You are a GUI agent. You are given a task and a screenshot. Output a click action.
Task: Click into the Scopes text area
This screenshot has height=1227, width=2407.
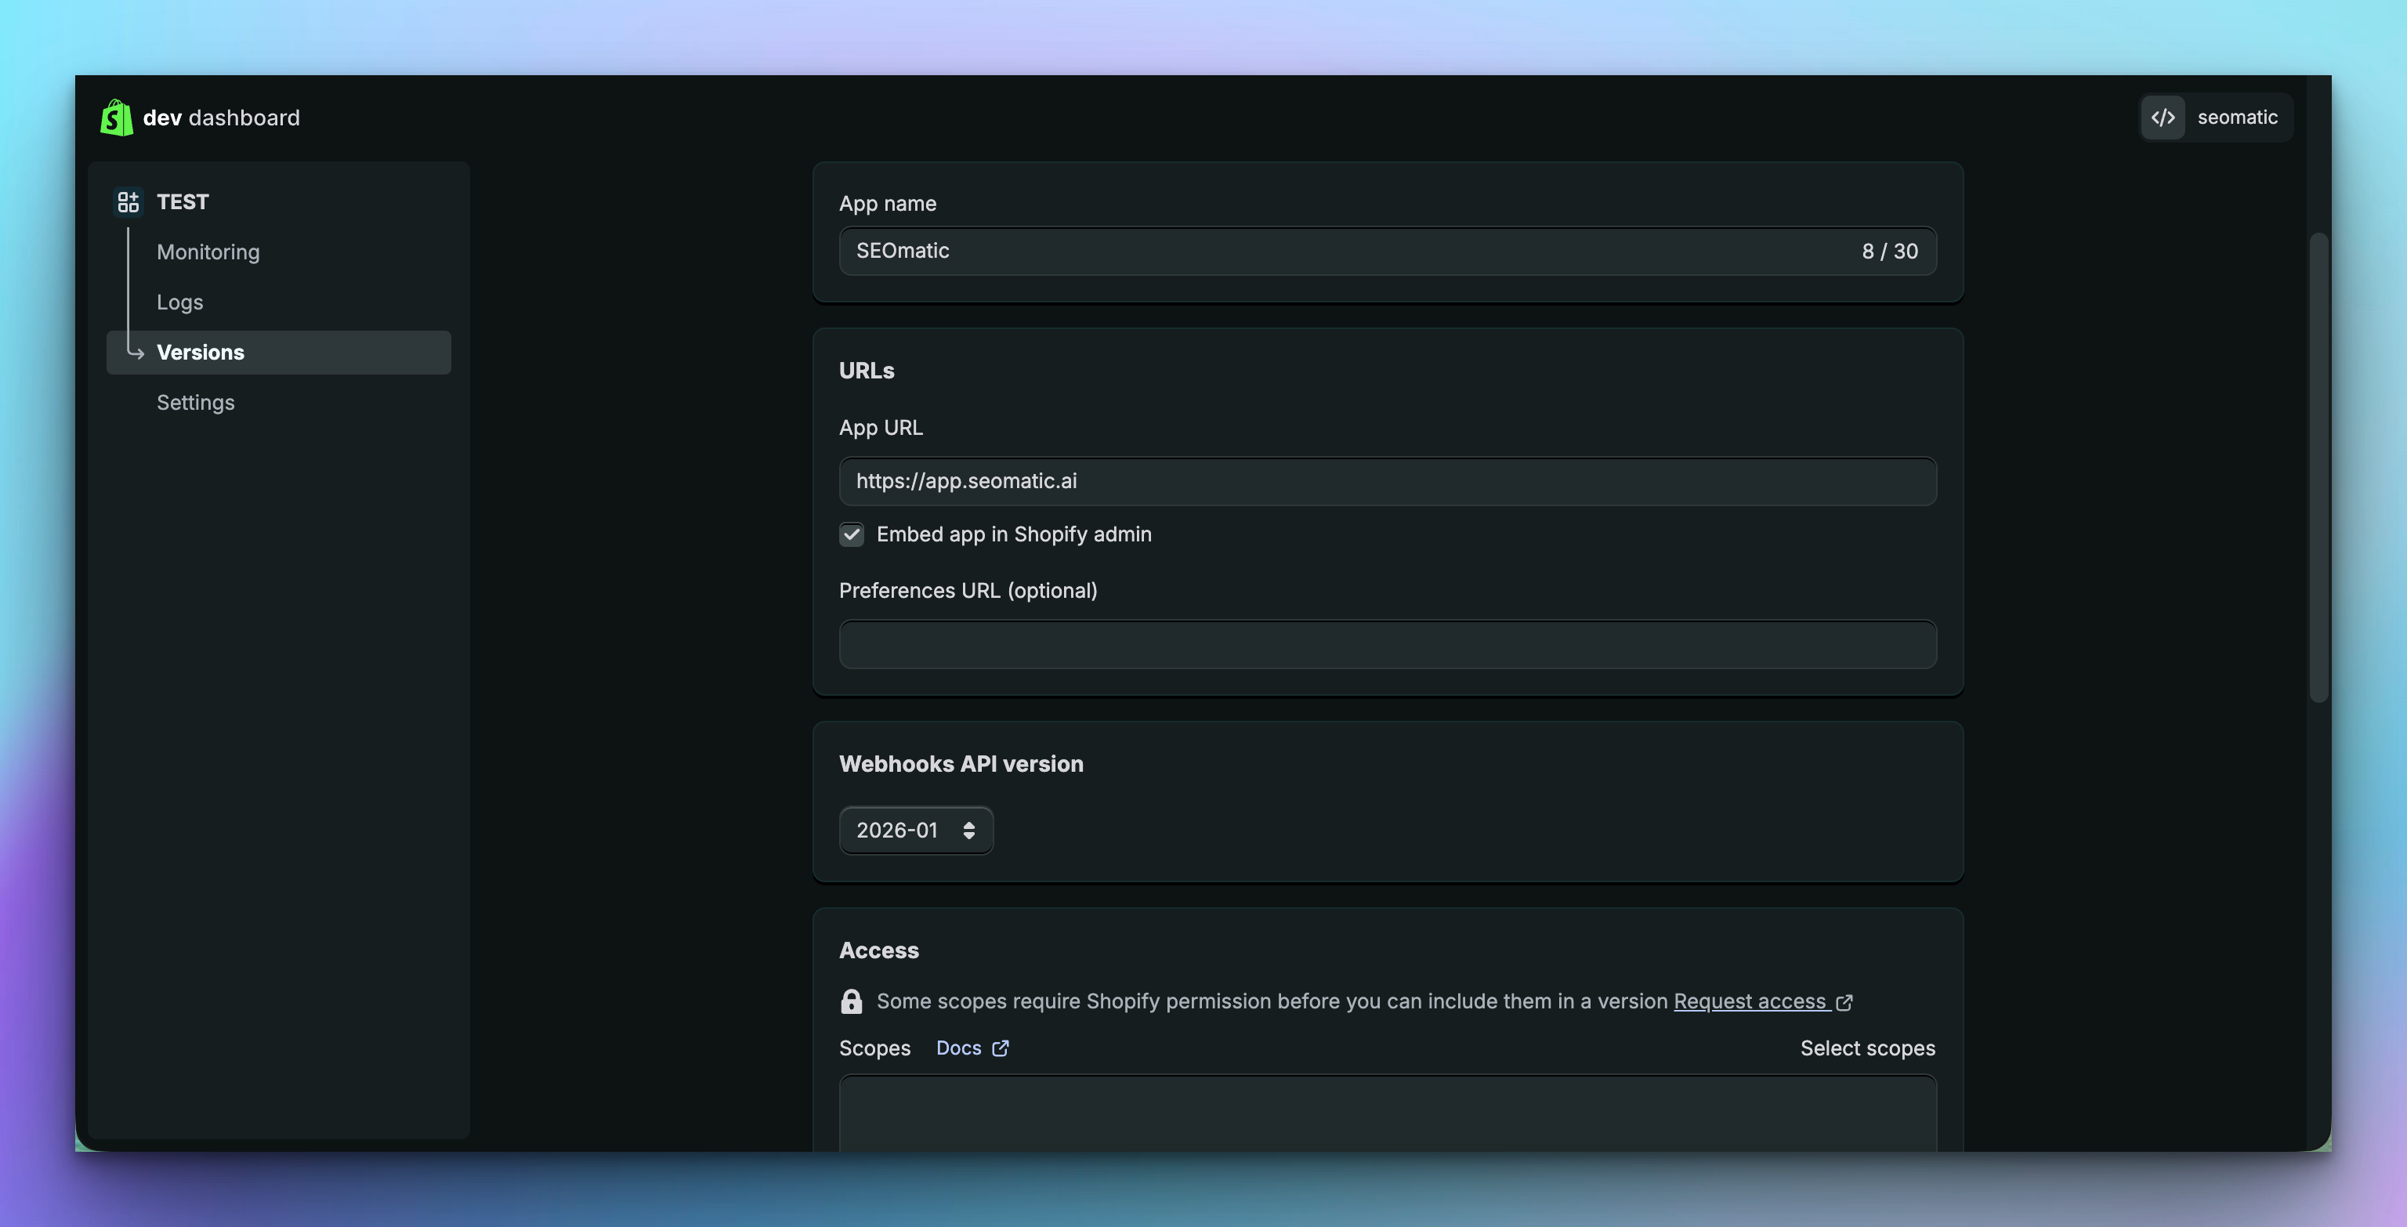tap(1388, 1113)
